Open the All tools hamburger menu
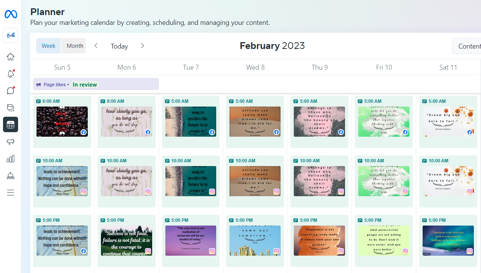Viewport: 481px width, 273px height. point(11,193)
